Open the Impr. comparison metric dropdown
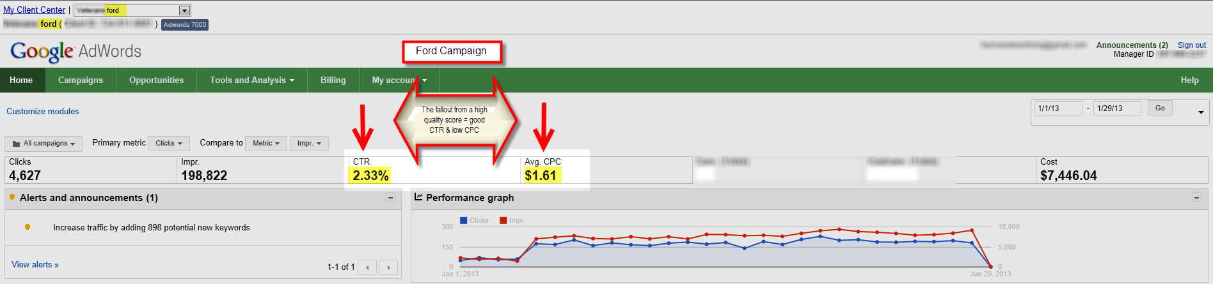 (x=309, y=144)
